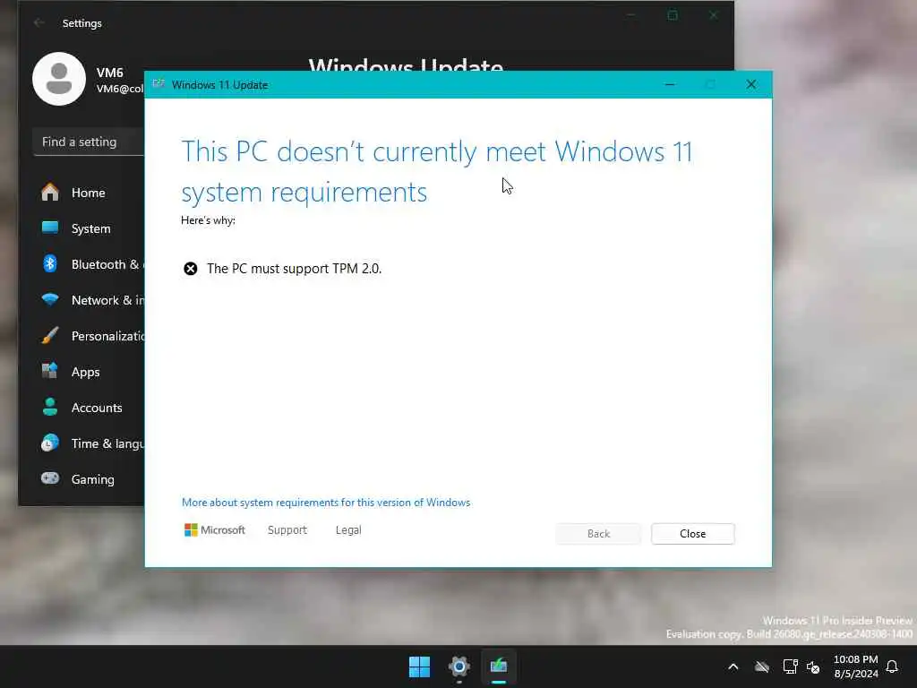The height and width of the screenshot is (688, 917).
Task: Click the 'Here's why:' text
Action: [208, 220]
